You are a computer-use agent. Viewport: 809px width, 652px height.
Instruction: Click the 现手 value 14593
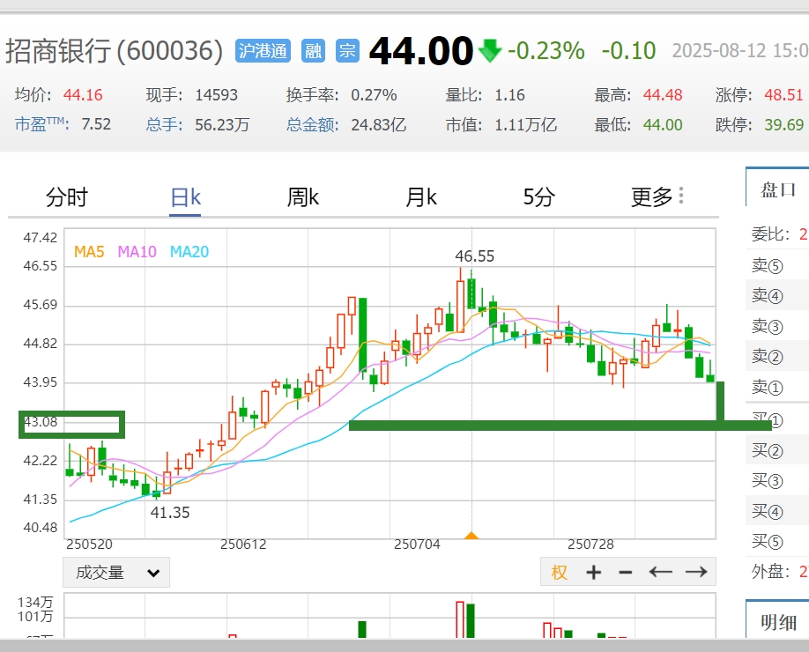pyautogui.click(x=216, y=95)
